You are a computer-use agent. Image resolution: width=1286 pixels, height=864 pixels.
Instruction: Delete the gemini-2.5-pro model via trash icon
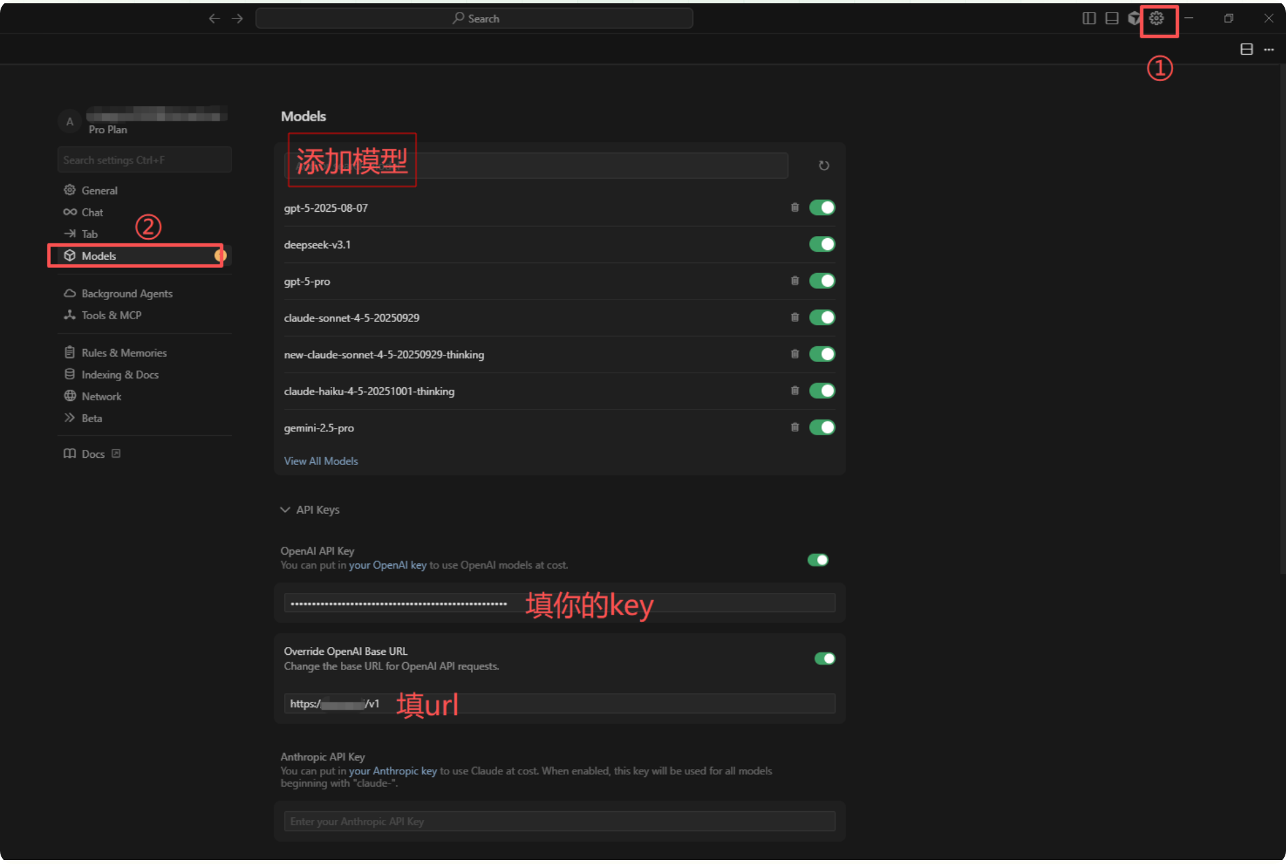point(795,427)
